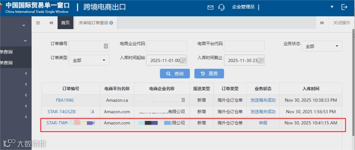
Task: Click 海外仓订仓单 in the Amazon.ca row
Action: (x=230, y=100)
